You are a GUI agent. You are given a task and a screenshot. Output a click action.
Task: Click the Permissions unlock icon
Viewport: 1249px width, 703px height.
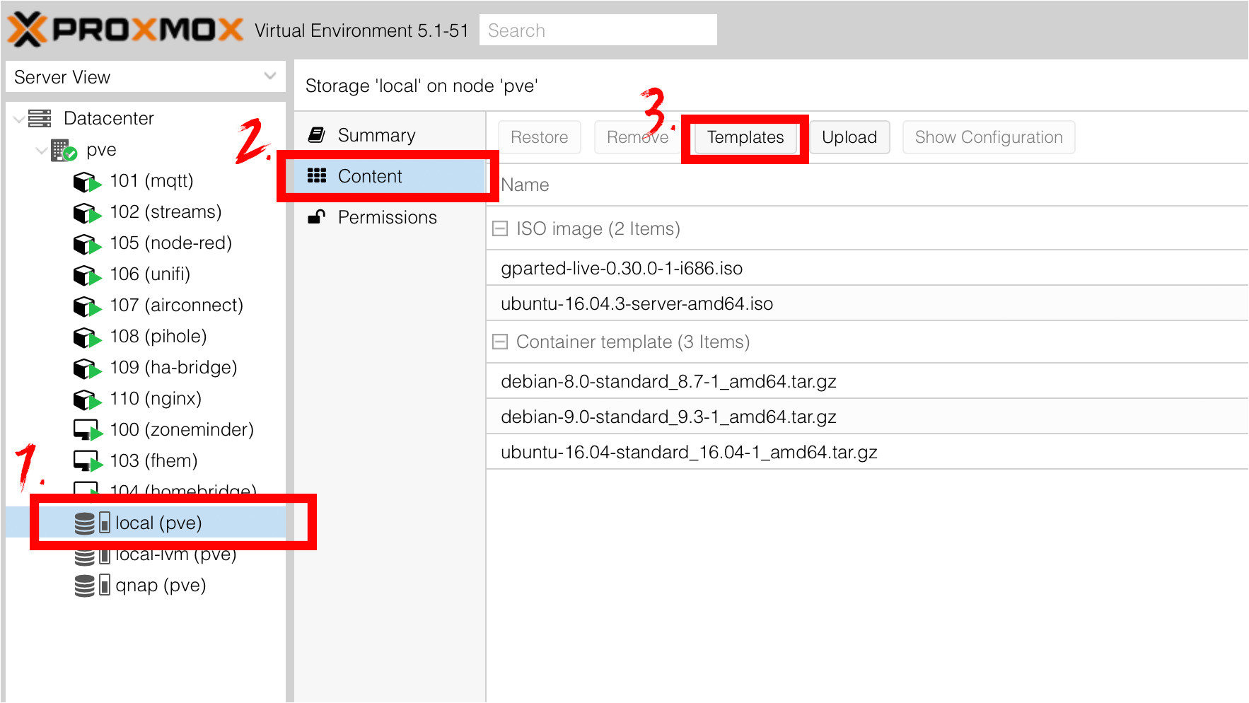click(x=317, y=217)
